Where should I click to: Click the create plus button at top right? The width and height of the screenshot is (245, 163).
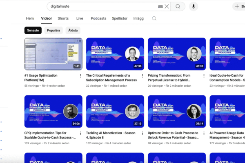[x=239, y=7]
